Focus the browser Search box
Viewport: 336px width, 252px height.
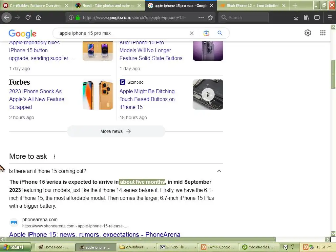[244, 18]
